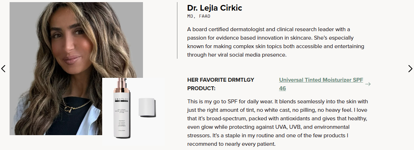Screen dimensions: 414x150
Task: Click the MD, FAAD credentials text
Action: coord(199,16)
